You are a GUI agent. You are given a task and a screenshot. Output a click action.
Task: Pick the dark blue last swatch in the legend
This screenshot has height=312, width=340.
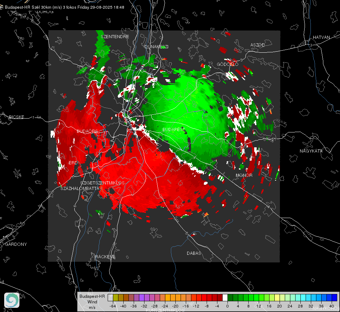[334, 297]
